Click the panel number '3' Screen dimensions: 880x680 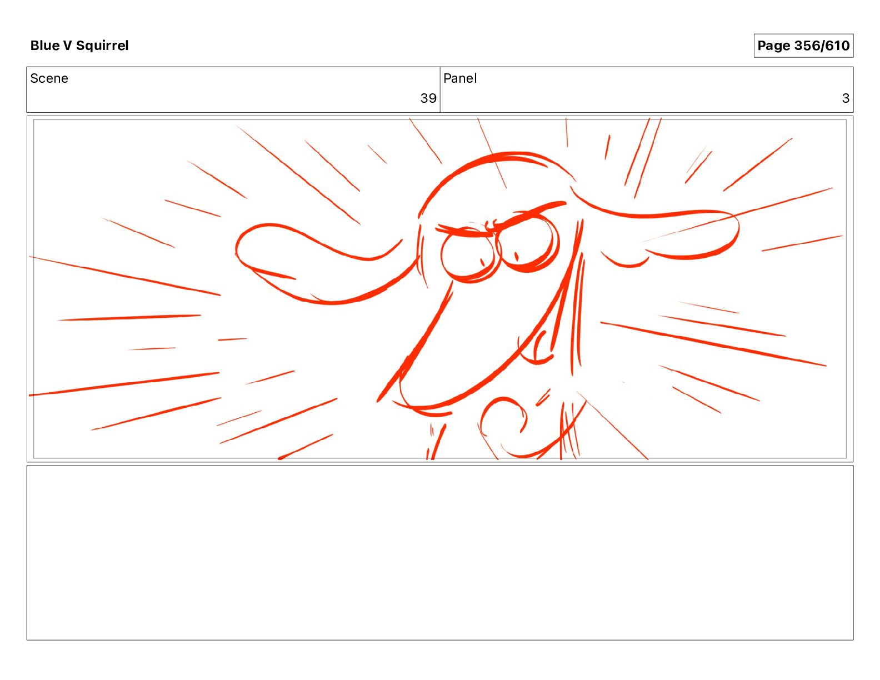[846, 98]
